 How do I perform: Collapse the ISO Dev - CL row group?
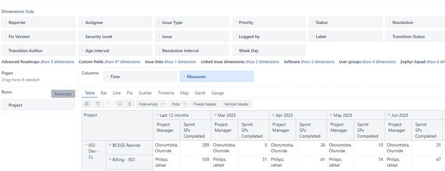click(86, 145)
